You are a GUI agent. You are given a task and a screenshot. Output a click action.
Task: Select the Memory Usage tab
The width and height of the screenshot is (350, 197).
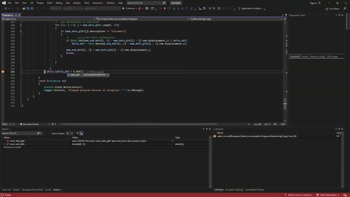point(317,57)
